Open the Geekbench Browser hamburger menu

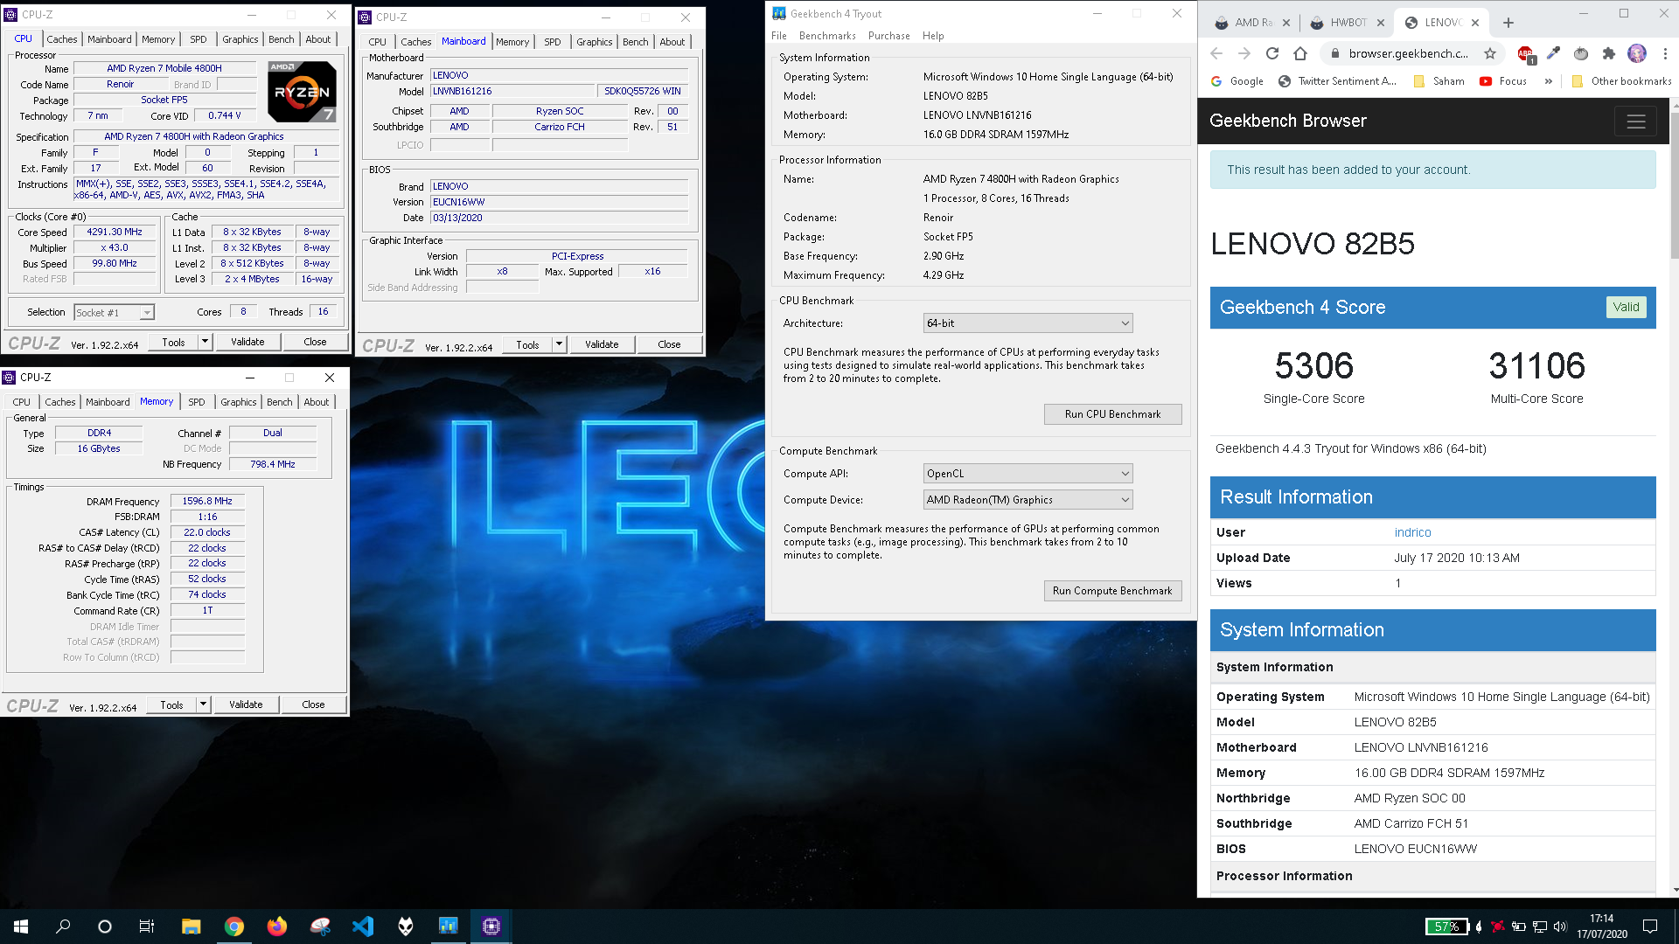[1636, 121]
